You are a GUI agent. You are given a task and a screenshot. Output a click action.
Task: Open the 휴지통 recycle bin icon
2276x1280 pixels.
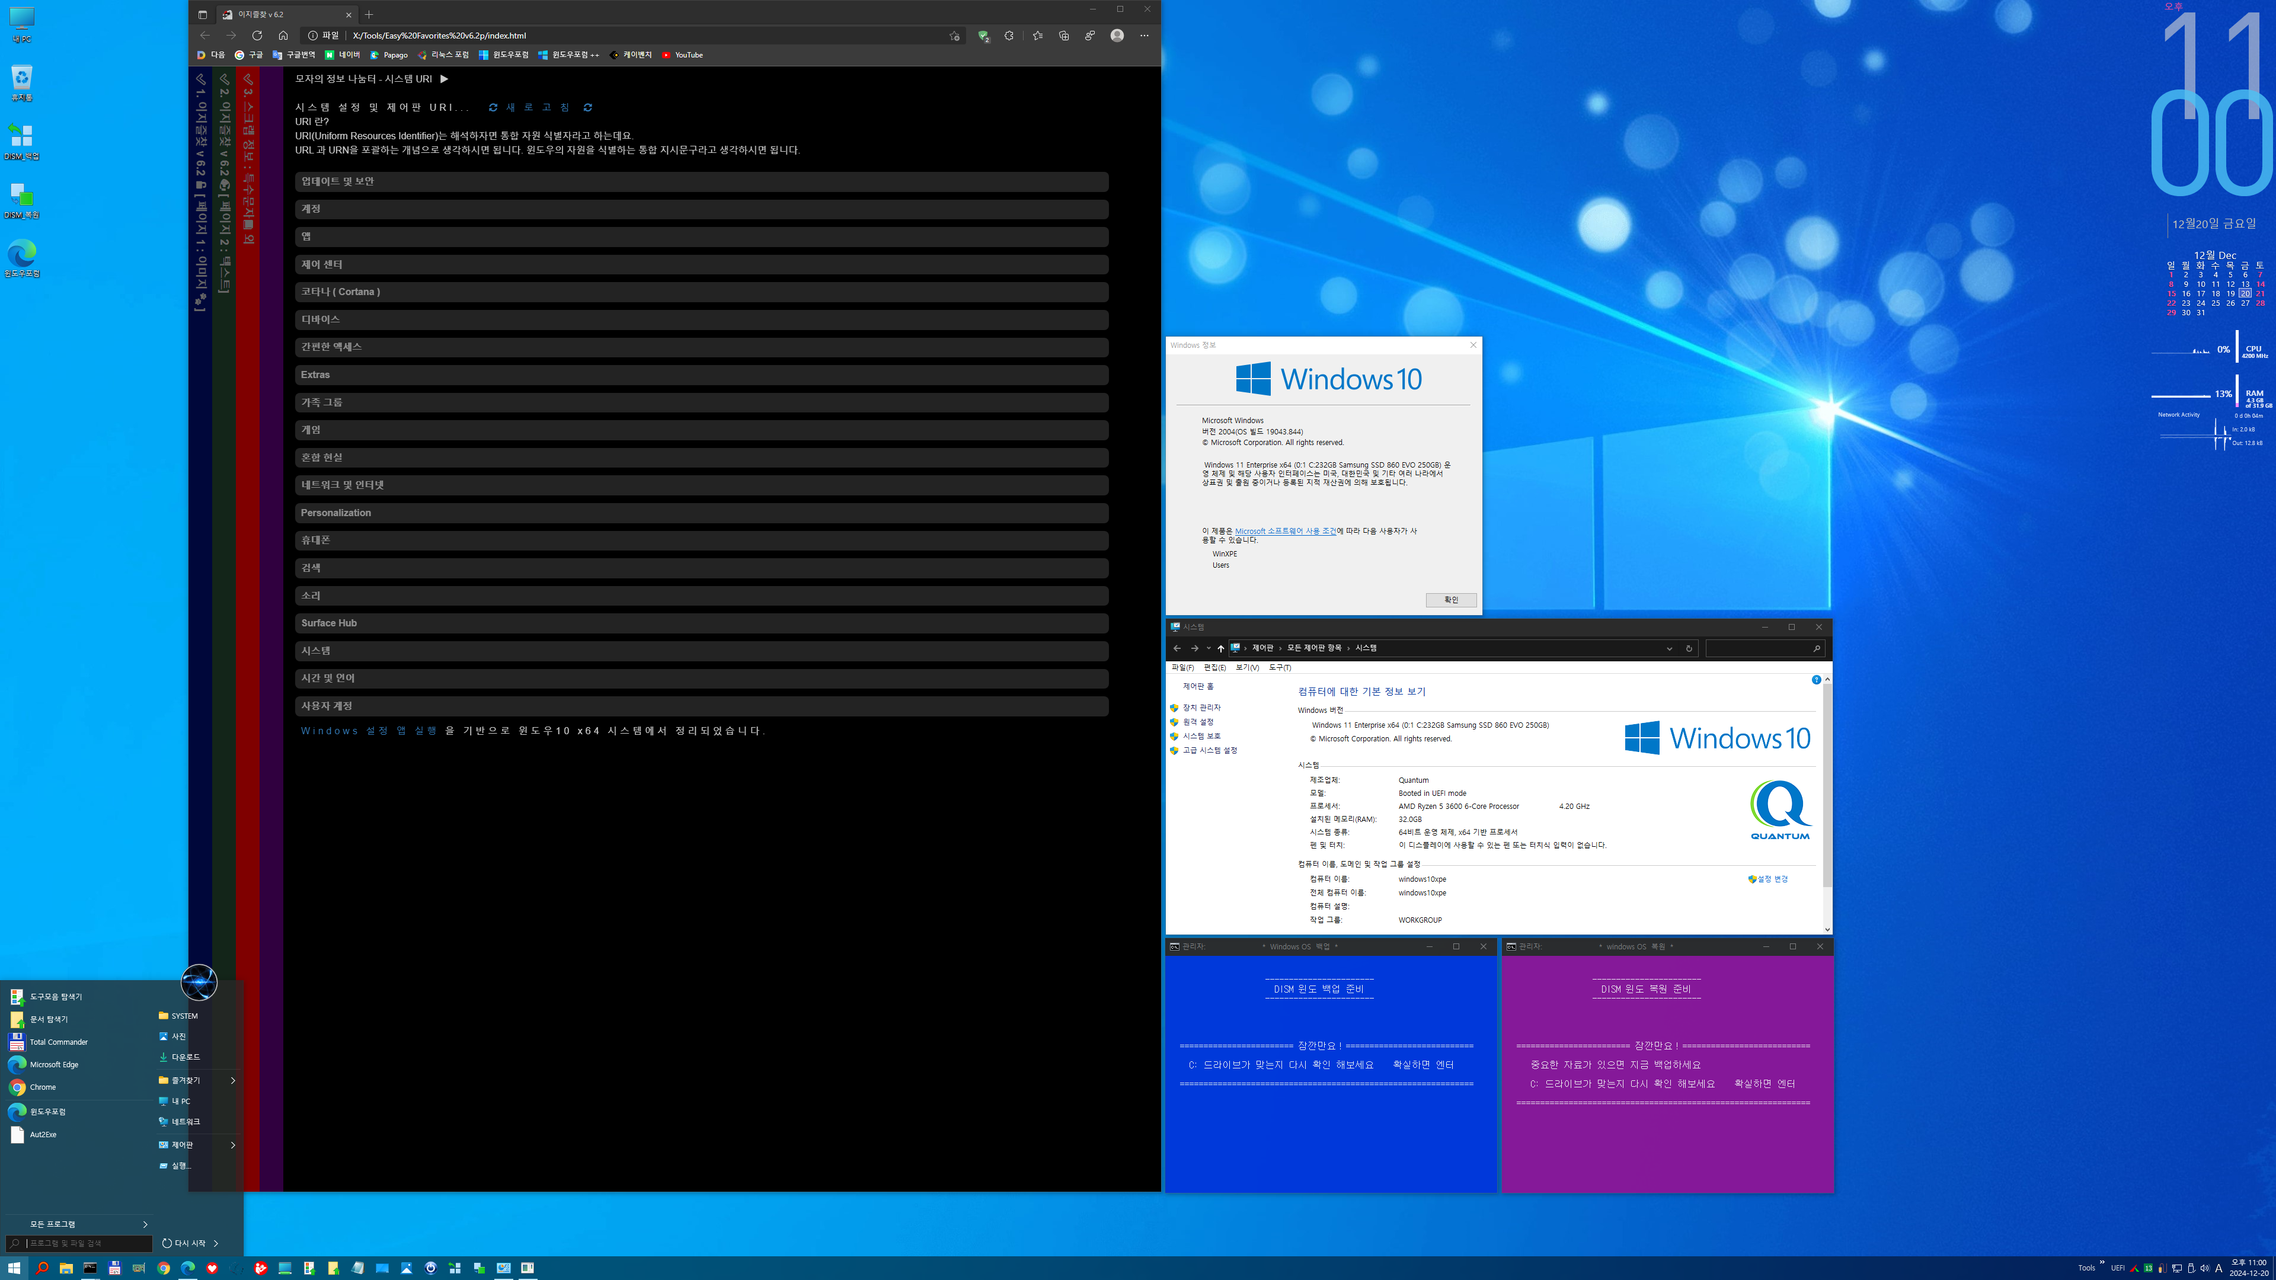[21, 83]
